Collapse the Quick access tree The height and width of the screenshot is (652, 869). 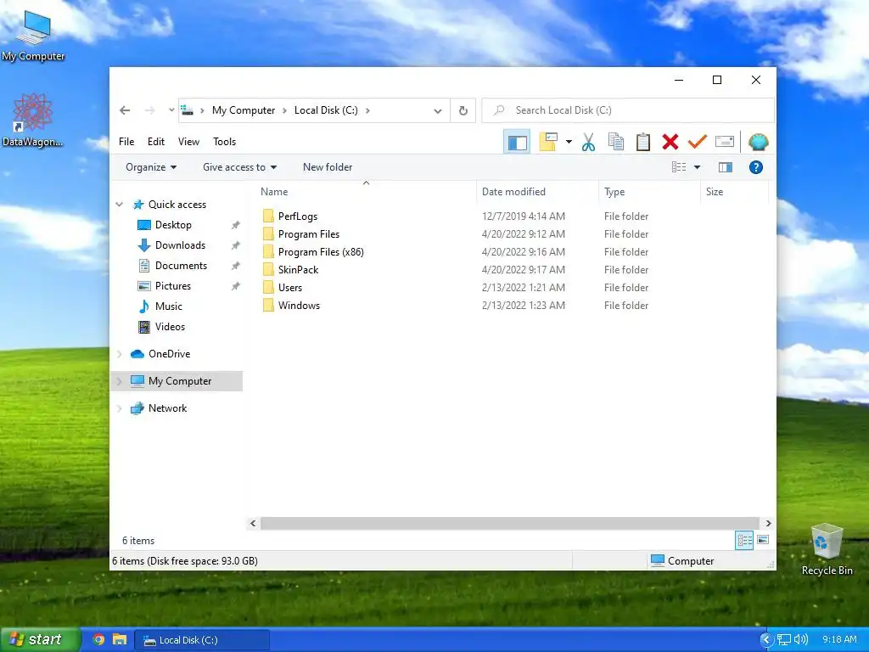(x=119, y=205)
